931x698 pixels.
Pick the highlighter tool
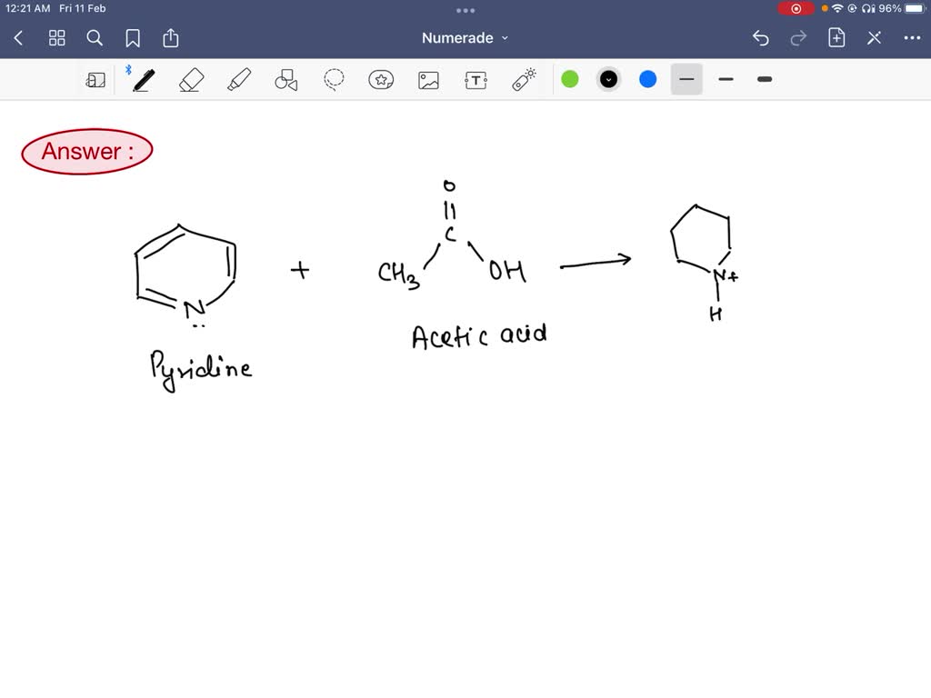238,79
